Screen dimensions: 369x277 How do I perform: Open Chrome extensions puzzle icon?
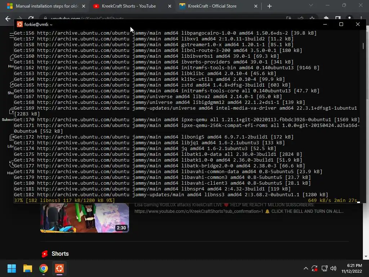click(326, 18)
